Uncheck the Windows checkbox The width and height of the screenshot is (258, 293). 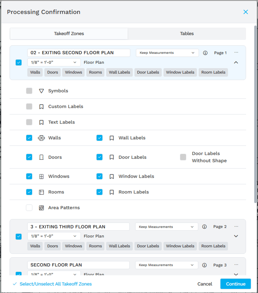pos(29,176)
